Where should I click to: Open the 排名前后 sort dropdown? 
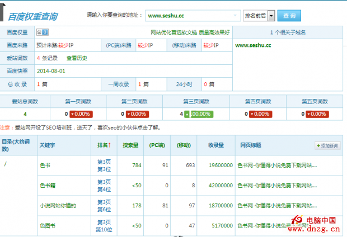pos(259,16)
